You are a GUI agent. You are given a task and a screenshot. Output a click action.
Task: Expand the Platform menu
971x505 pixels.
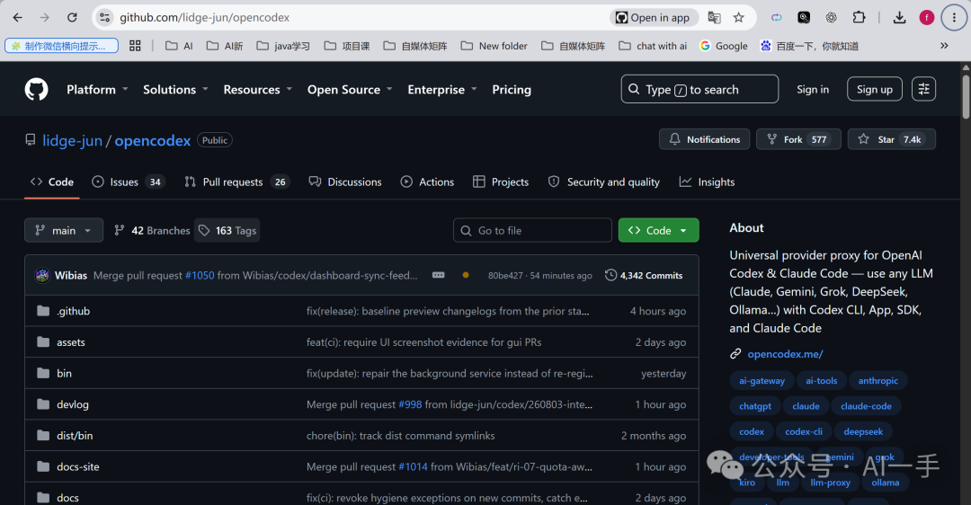[97, 89]
